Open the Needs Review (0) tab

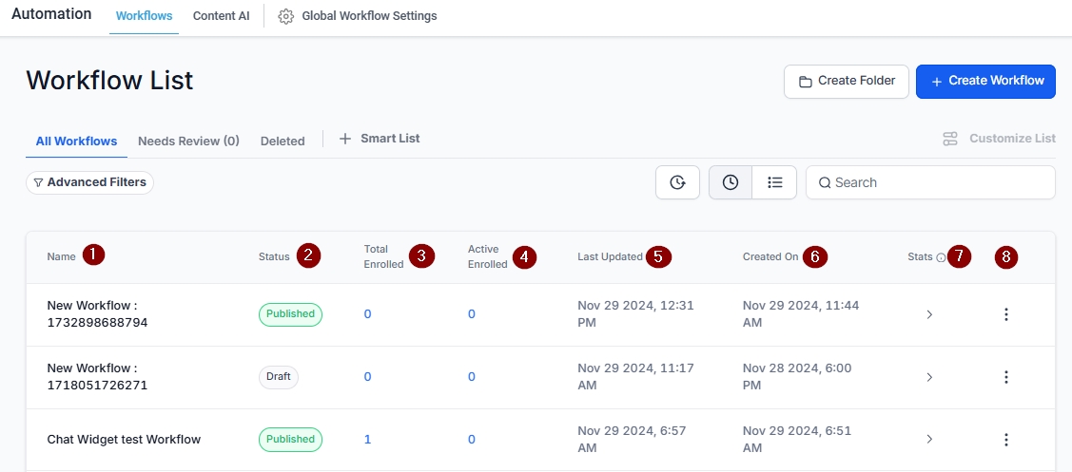(188, 141)
